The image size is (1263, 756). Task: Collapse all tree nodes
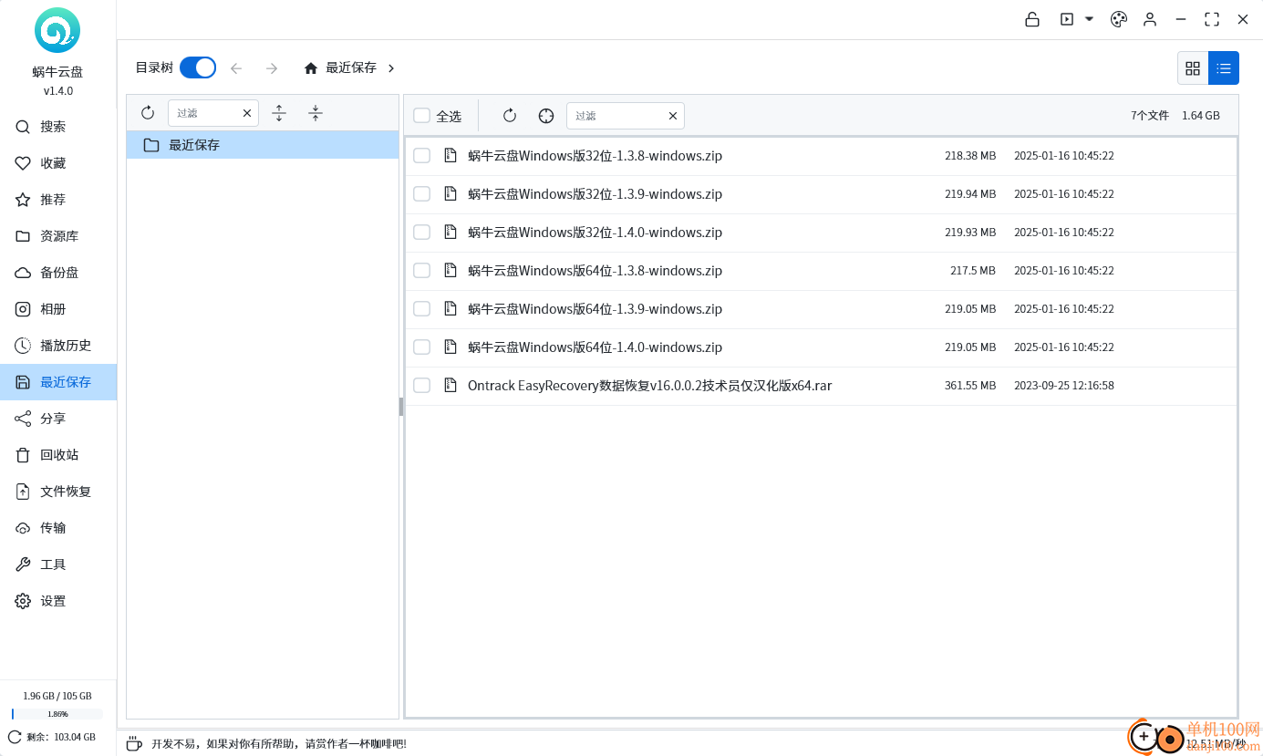[316, 113]
